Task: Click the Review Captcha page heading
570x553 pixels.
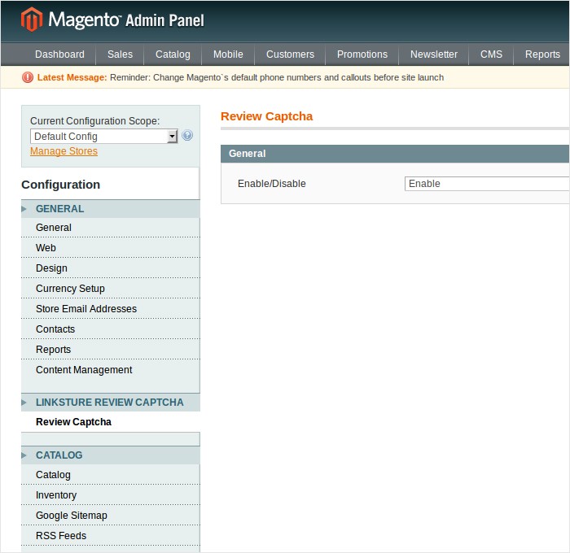Action: 266,116
